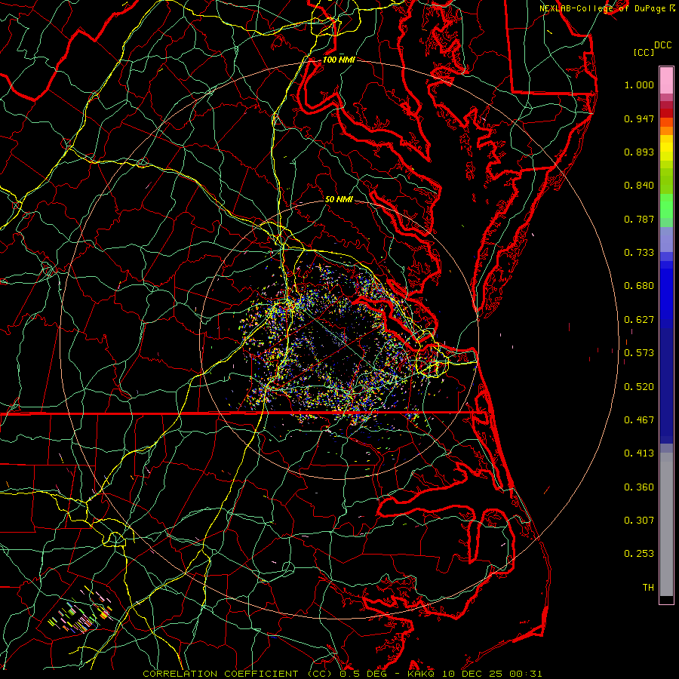Click the [CC] units label above the legend

pyautogui.click(x=644, y=52)
